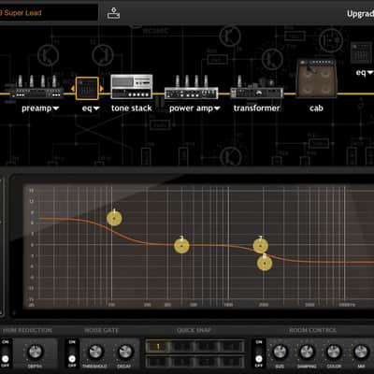The width and height of the screenshot is (374, 374).
Task: Toggle Noise Gate on/off switch
Action: (x=72, y=353)
